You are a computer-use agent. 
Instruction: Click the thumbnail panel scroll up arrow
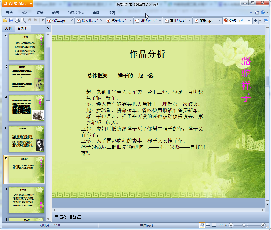point(48,34)
